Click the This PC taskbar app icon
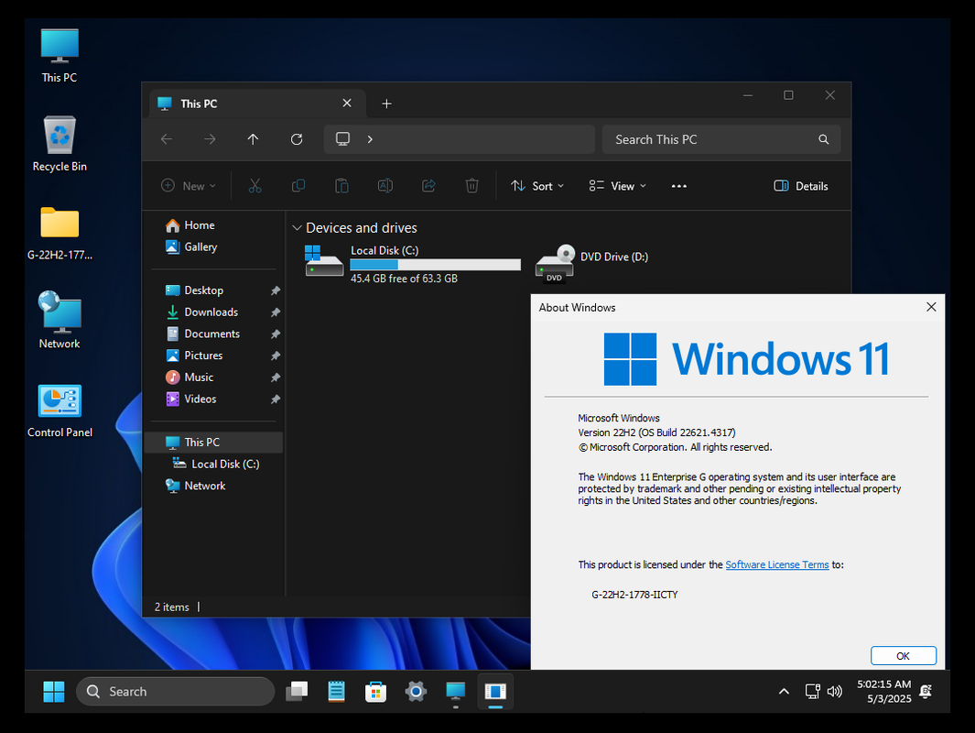 455,691
